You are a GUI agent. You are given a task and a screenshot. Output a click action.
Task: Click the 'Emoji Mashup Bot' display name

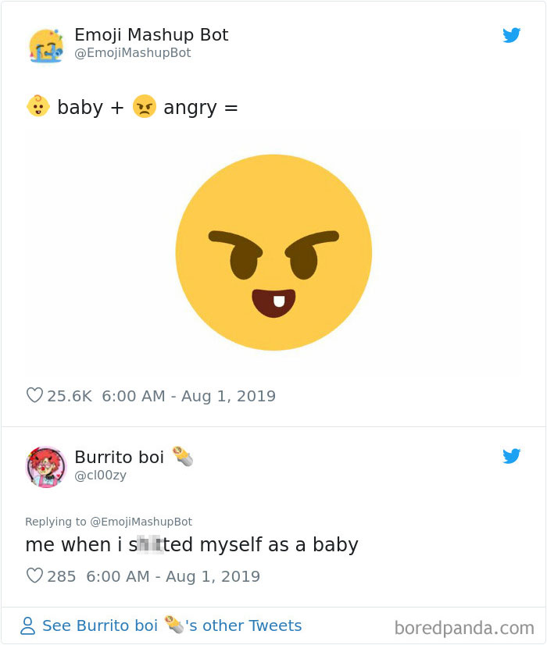coord(151,34)
